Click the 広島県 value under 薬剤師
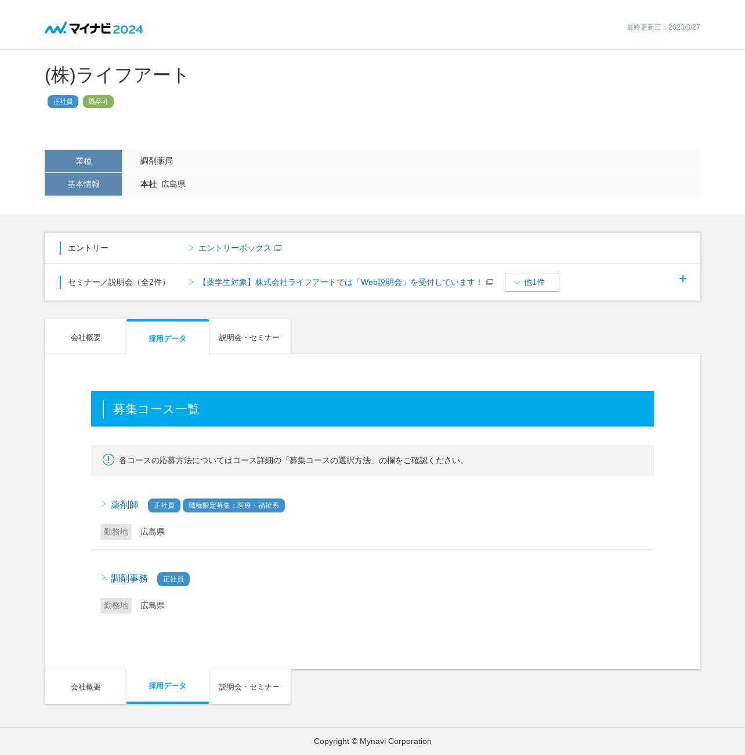 click(x=153, y=532)
